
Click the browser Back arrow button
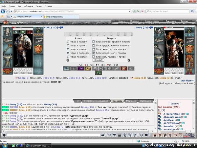coord(3,11)
